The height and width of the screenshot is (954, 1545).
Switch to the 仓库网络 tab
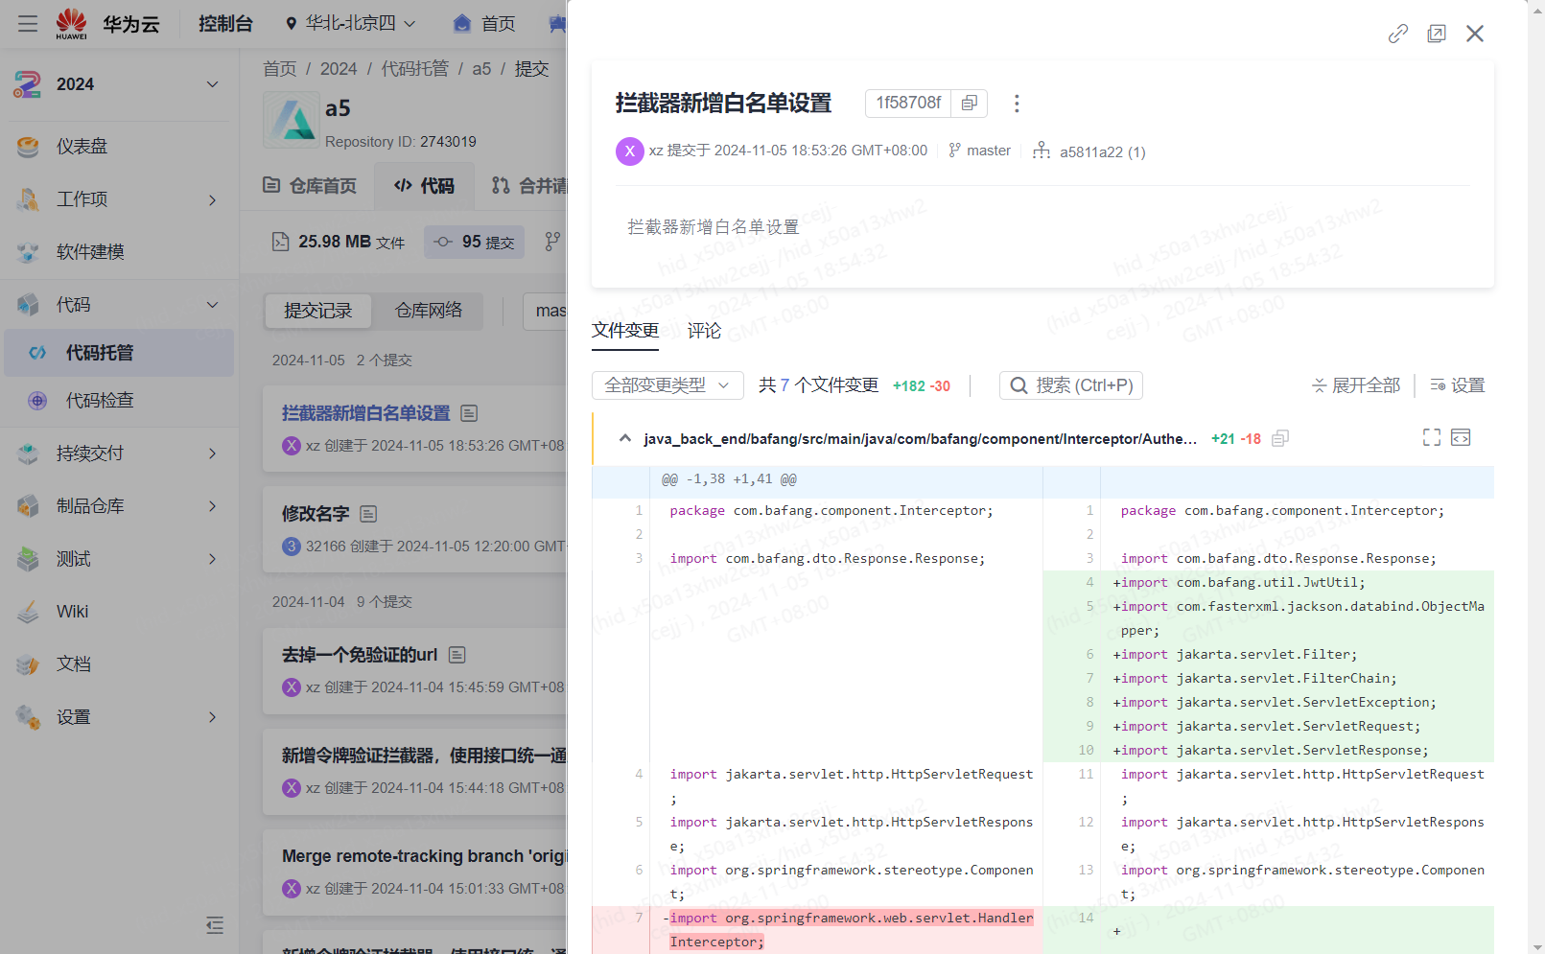tap(429, 311)
